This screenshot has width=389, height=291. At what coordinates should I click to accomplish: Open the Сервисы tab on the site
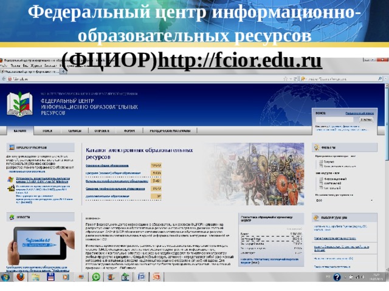tap(75, 131)
